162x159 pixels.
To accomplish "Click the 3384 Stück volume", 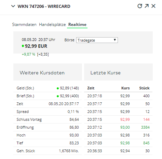I will point(145,127).
